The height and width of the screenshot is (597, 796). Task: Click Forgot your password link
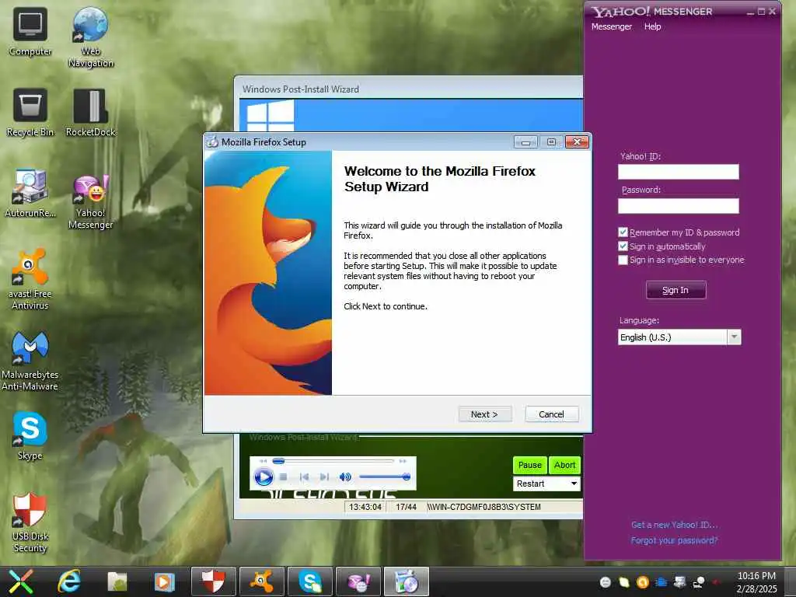pyautogui.click(x=674, y=540)
